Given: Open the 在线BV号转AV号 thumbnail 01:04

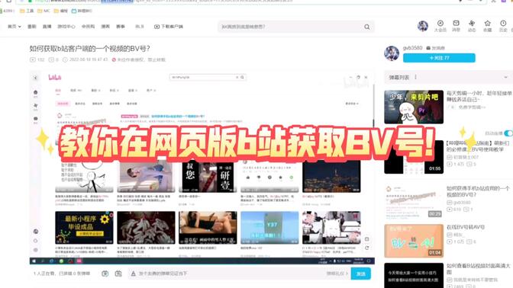Looking at the screenshot, I should click(414, 241).
